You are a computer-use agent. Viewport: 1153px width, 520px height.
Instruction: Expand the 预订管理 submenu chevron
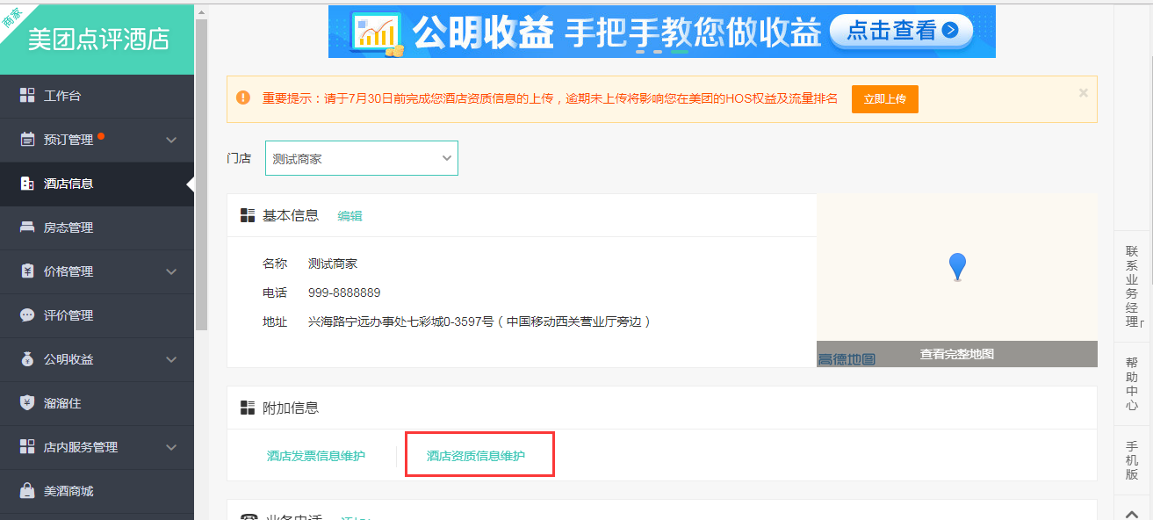(171, 140)
